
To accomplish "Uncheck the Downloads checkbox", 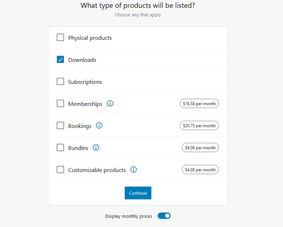I will click(60, 60).
